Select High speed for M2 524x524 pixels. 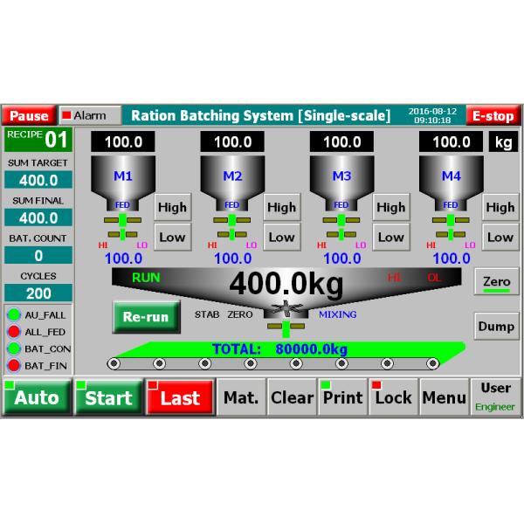click(282, 207)
